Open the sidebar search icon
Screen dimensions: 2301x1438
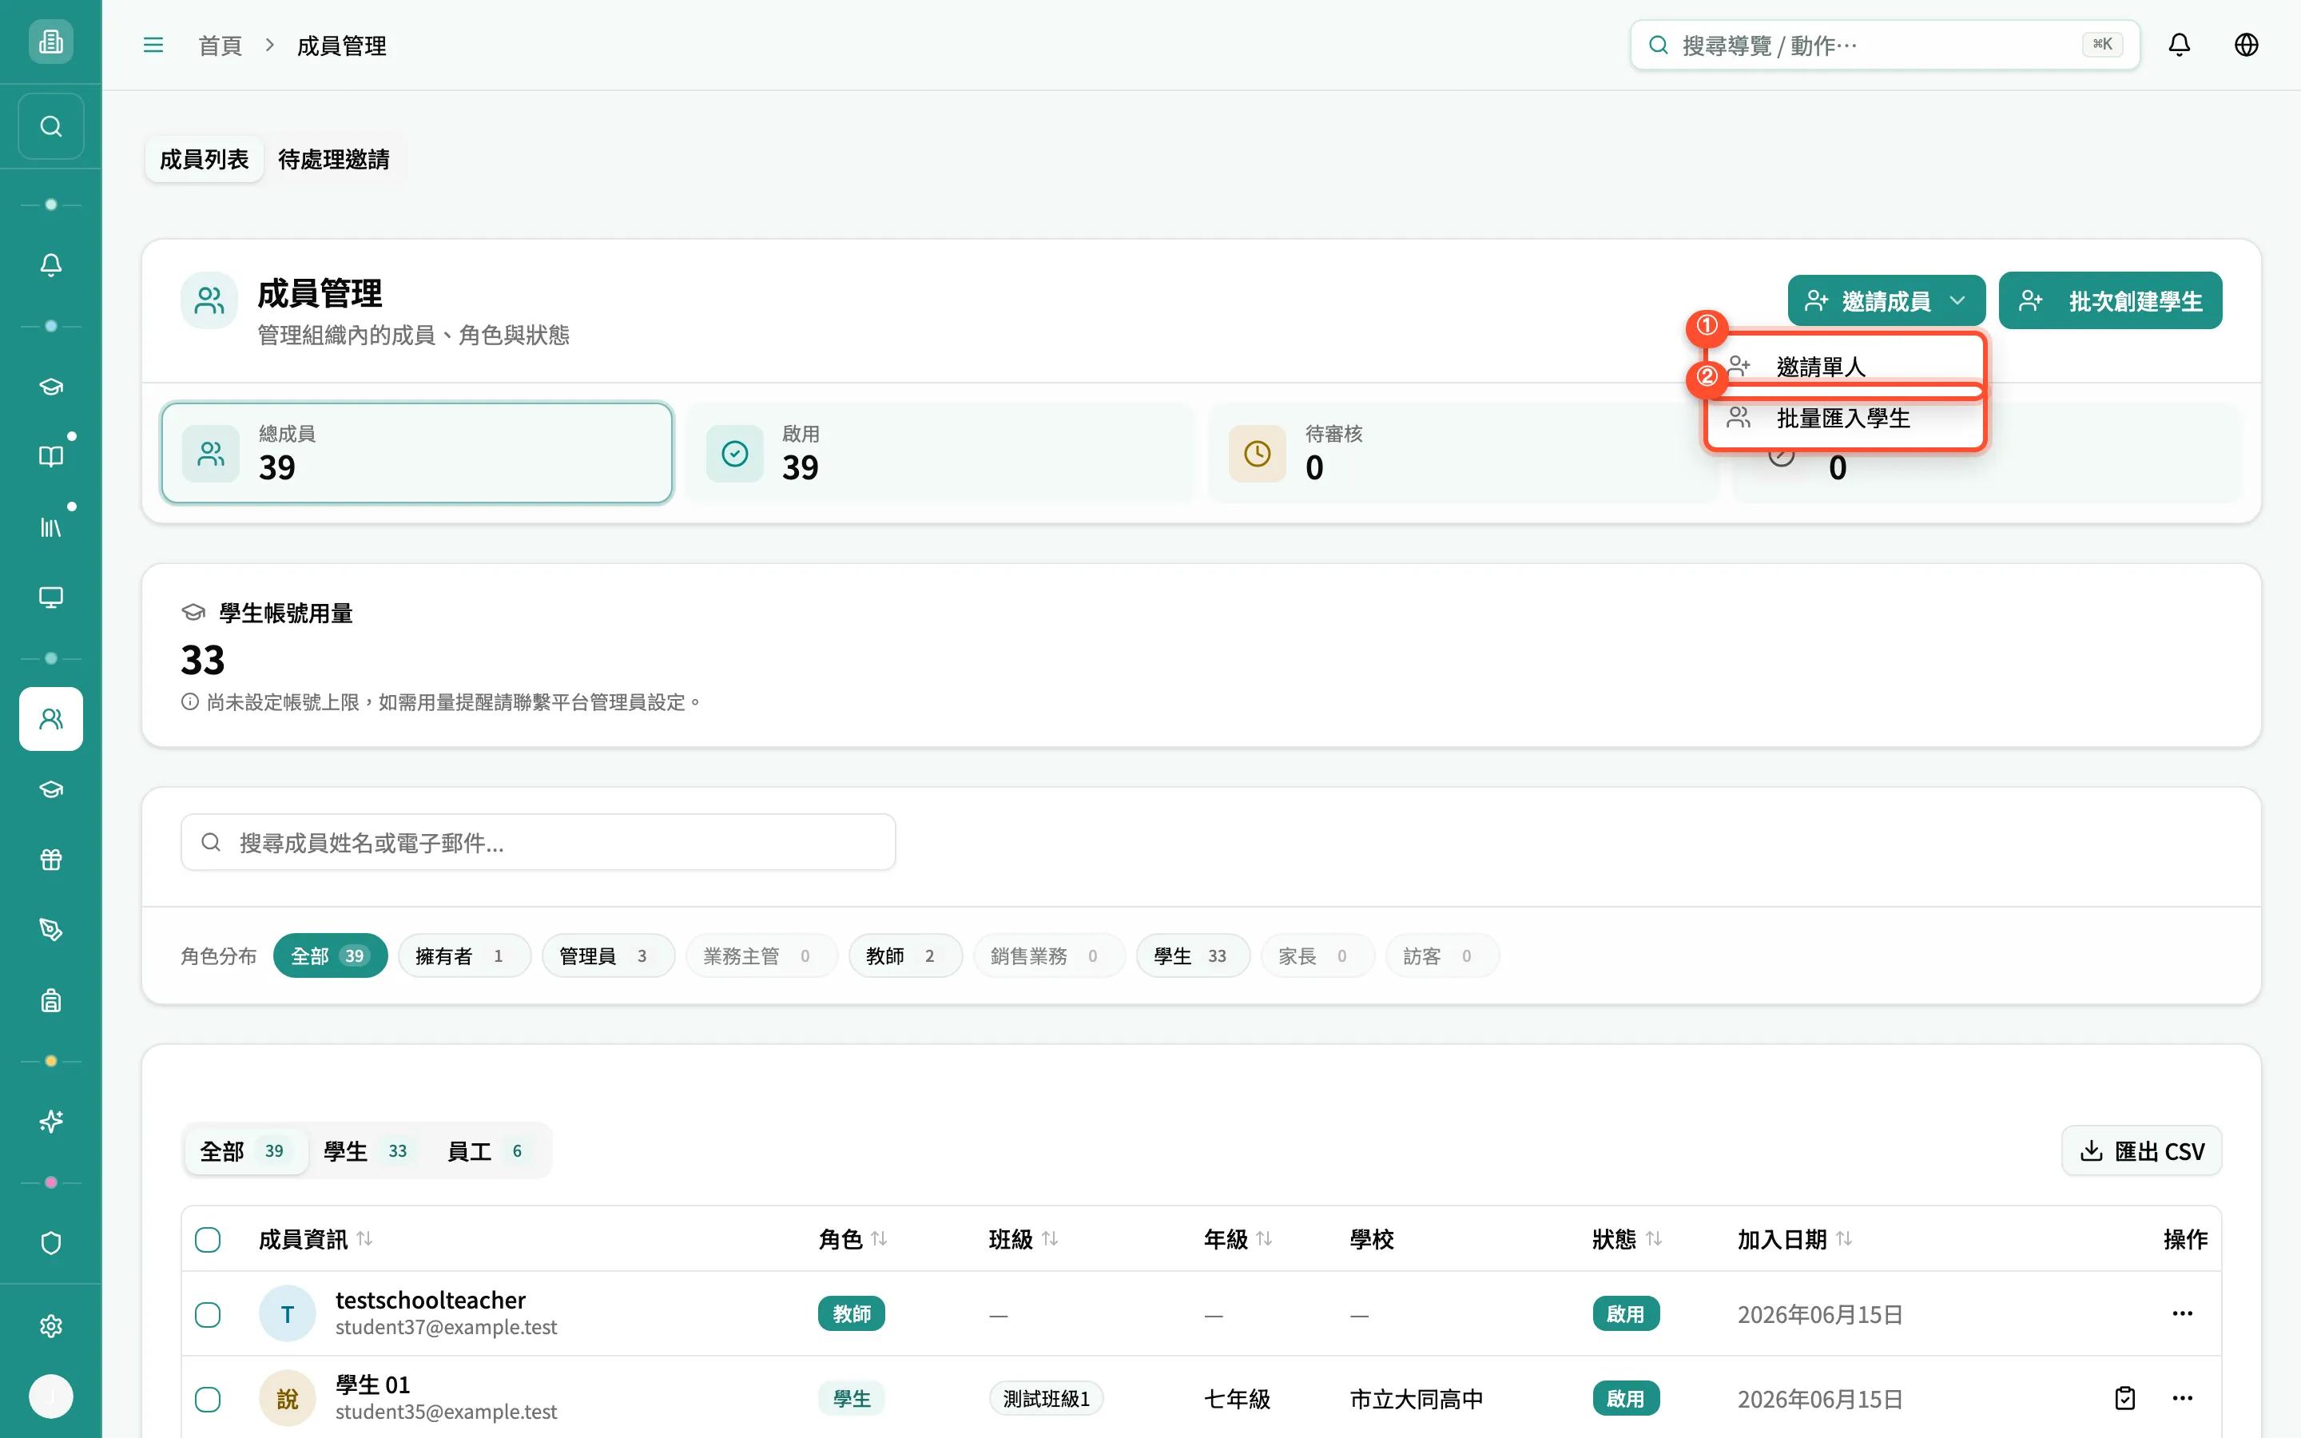(51, 126)
